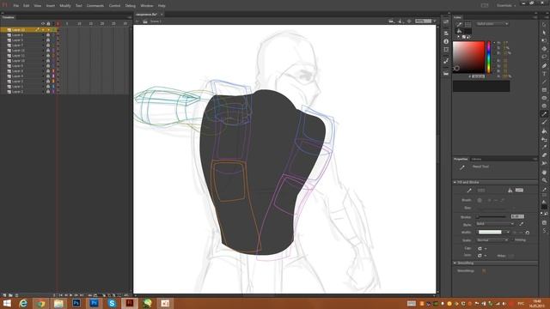Adjust the Stroke thickness slider
This screenshot has height=309, width=550.
492,217
